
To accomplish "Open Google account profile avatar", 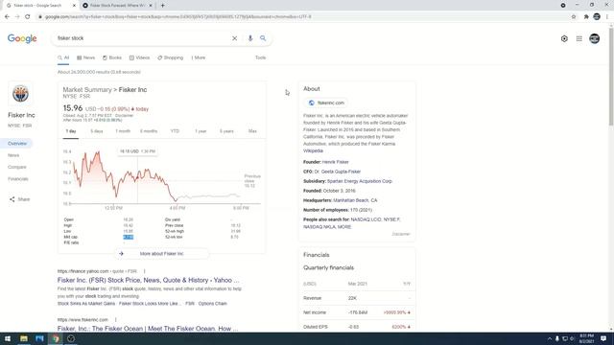I will tap(595, 38).
